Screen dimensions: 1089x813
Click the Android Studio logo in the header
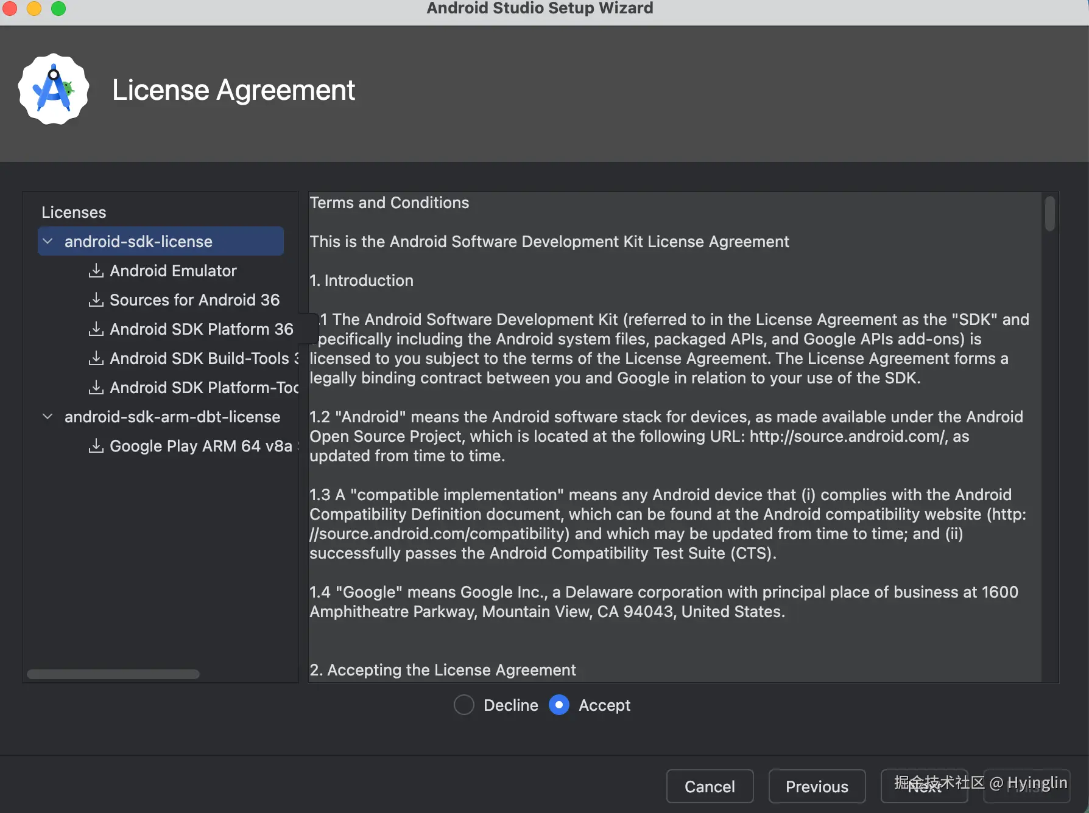click(54, 89)
